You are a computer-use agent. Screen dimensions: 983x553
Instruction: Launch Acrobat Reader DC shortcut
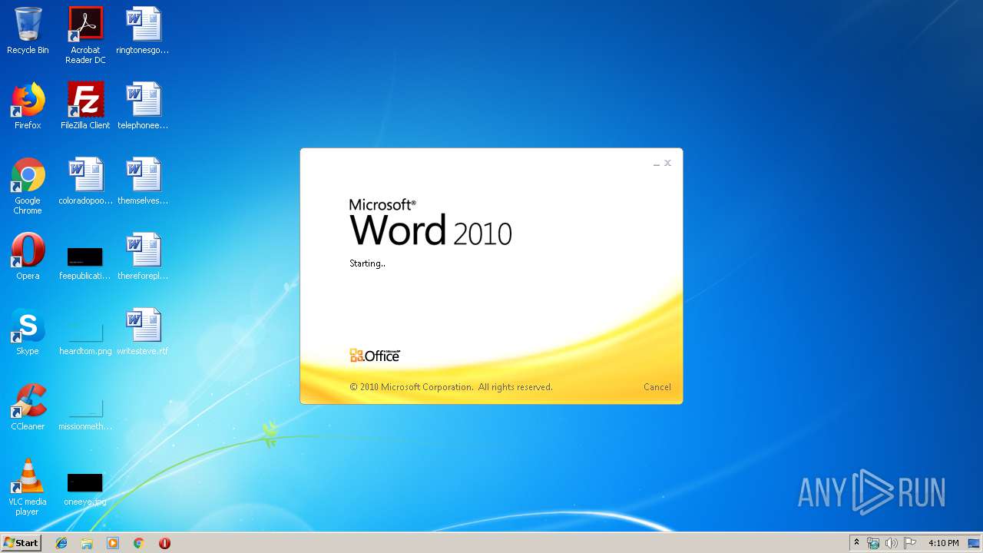click(x=85, y=35)
